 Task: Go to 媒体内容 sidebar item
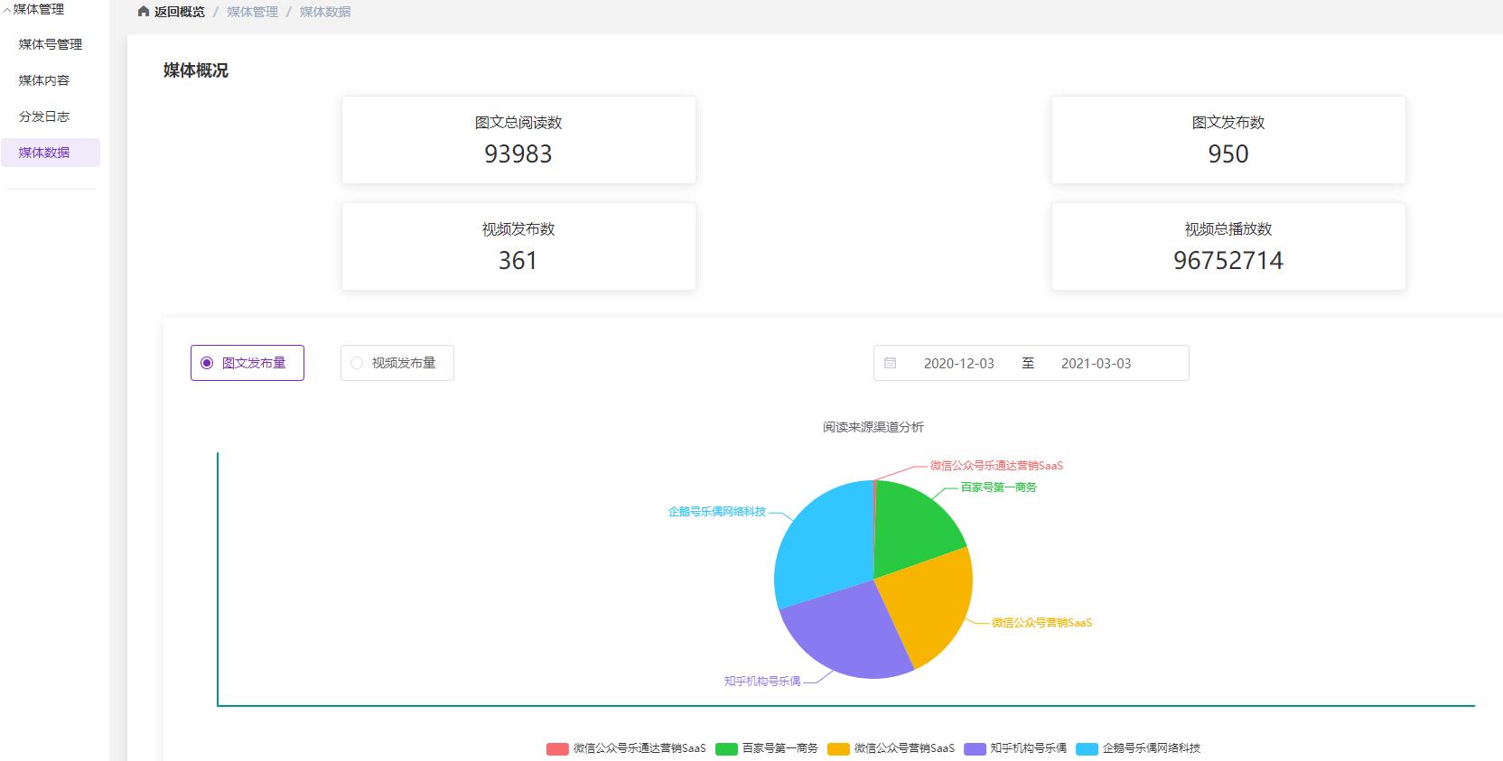click(44, 80)
